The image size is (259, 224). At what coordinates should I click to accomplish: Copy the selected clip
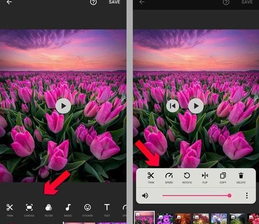click(x=223, y=178)
